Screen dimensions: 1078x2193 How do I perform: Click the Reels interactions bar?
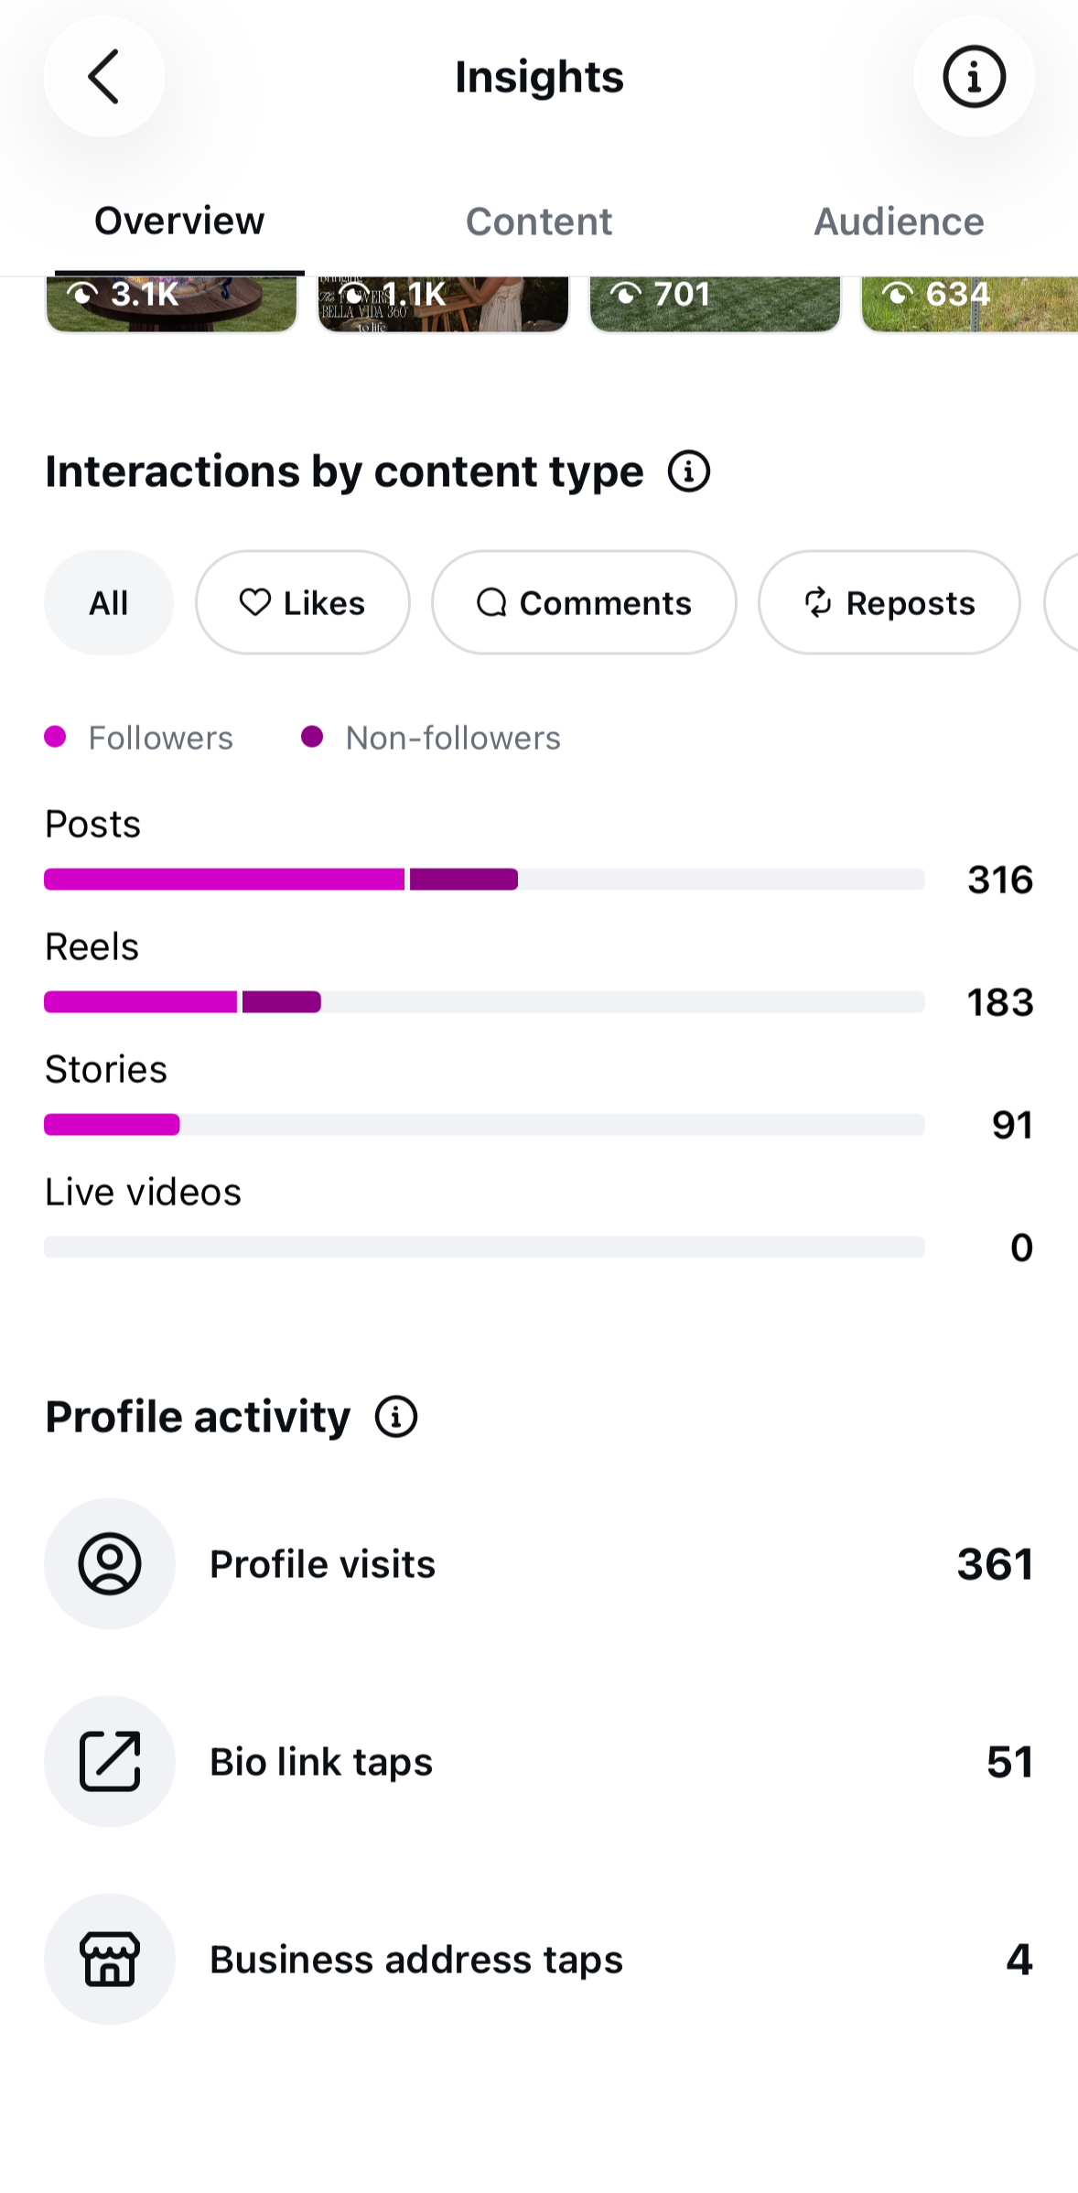(484, 1002)
